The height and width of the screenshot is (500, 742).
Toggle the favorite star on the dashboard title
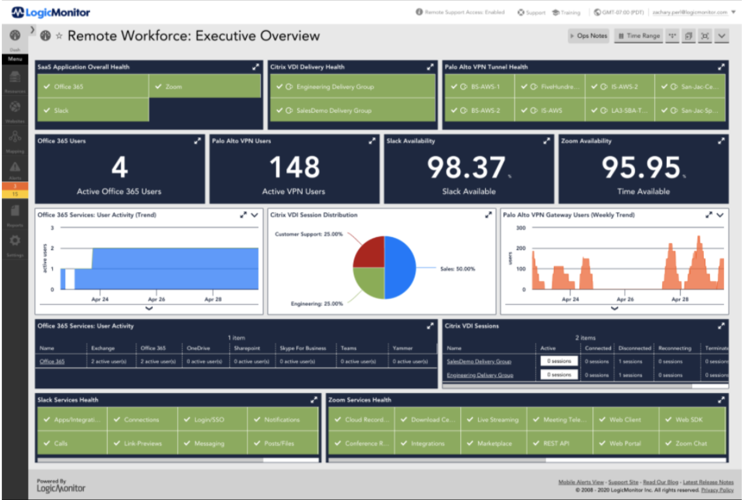click(x=59, y=36)
